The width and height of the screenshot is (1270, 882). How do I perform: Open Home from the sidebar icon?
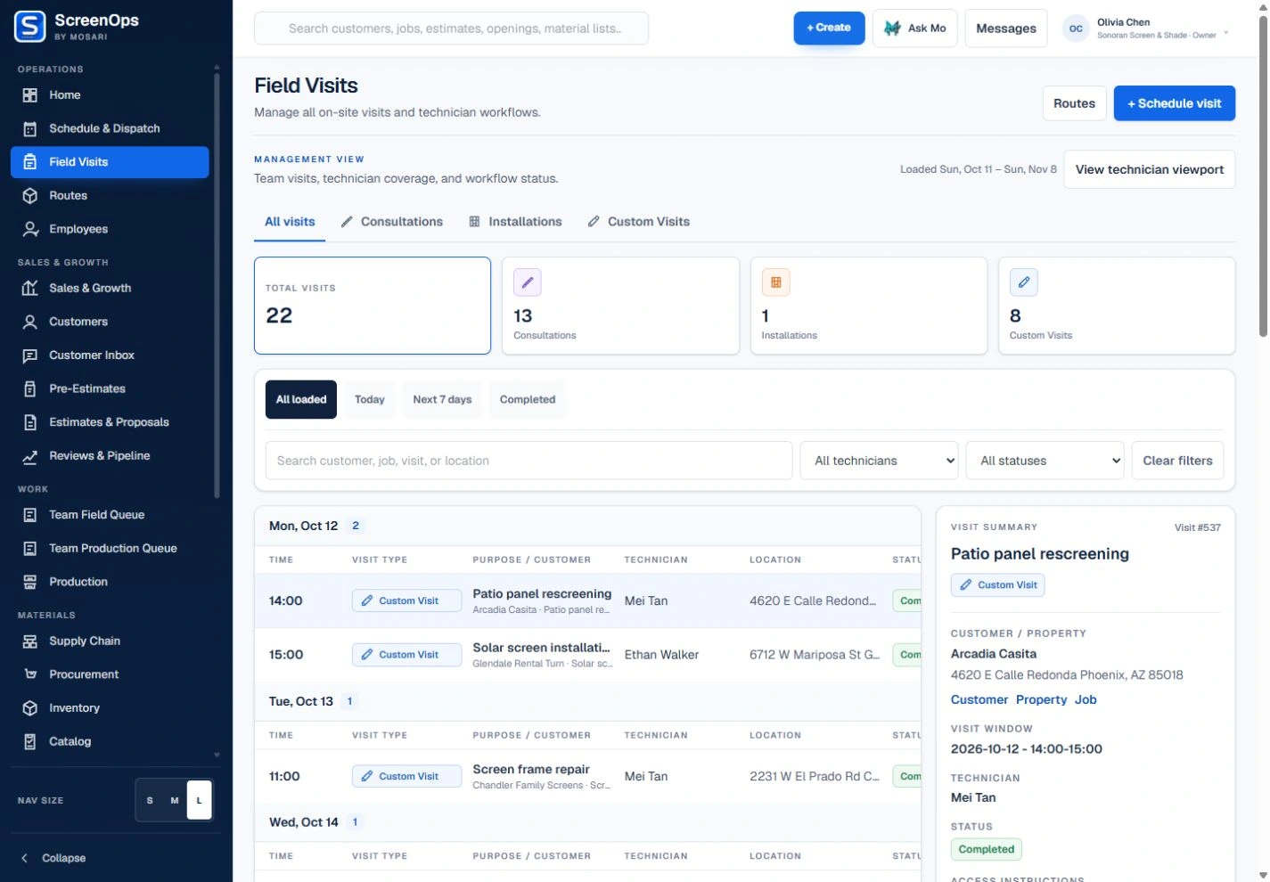pyautogui.click(x=29, y=95)
